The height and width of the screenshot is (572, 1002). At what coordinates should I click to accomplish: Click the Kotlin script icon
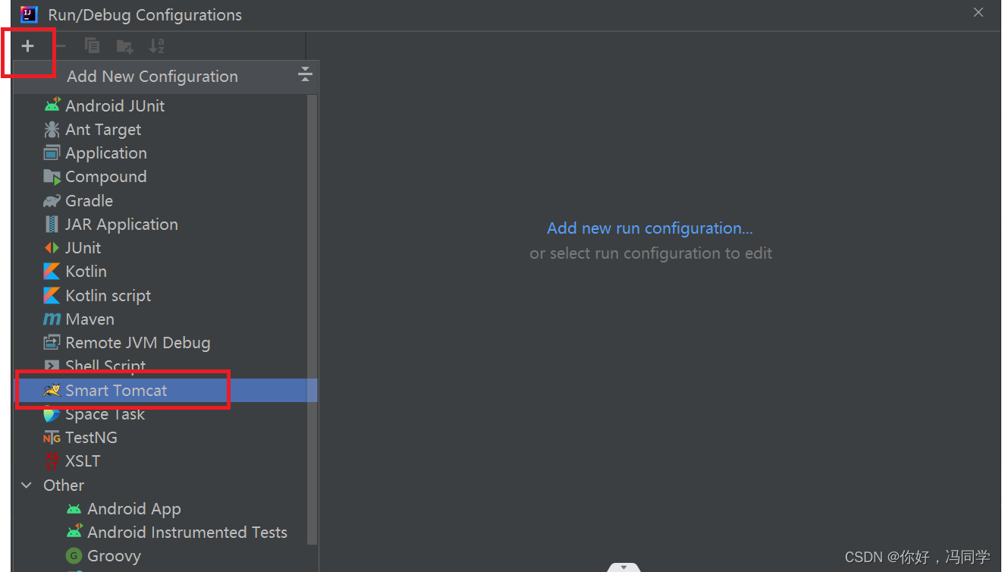coord(52,296)
